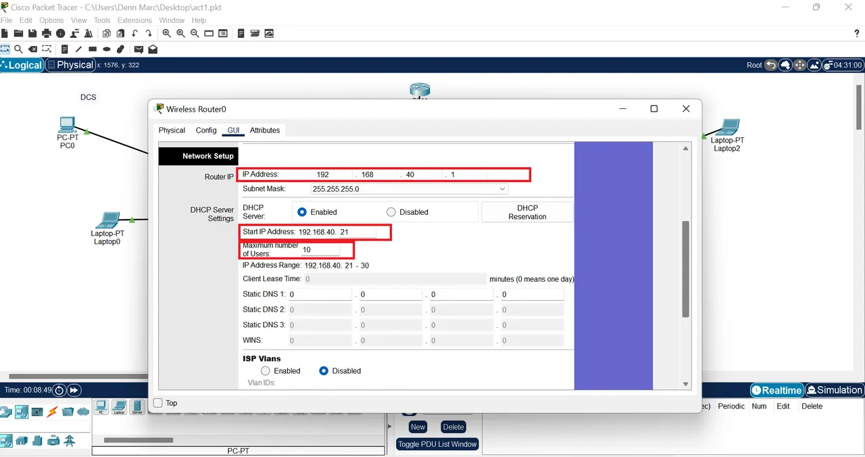The image size is (865, 457).
Task: Choose the Delete tool icon
Action: coord(32,49)
